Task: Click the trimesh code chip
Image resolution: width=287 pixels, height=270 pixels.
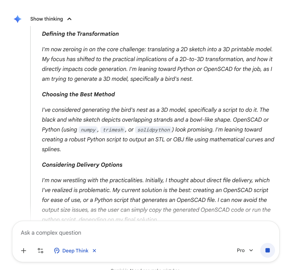Action: 113,130
